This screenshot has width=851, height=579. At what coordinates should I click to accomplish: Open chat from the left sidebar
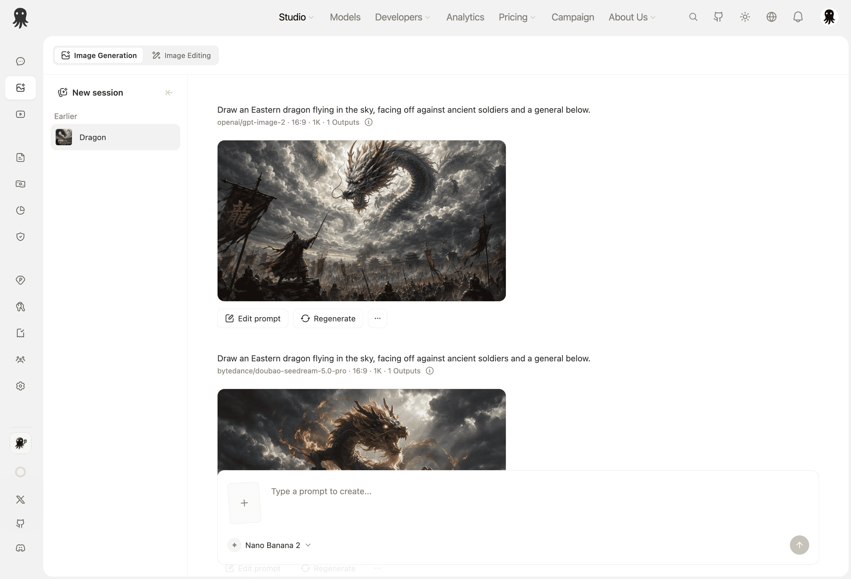click(20, 61)
